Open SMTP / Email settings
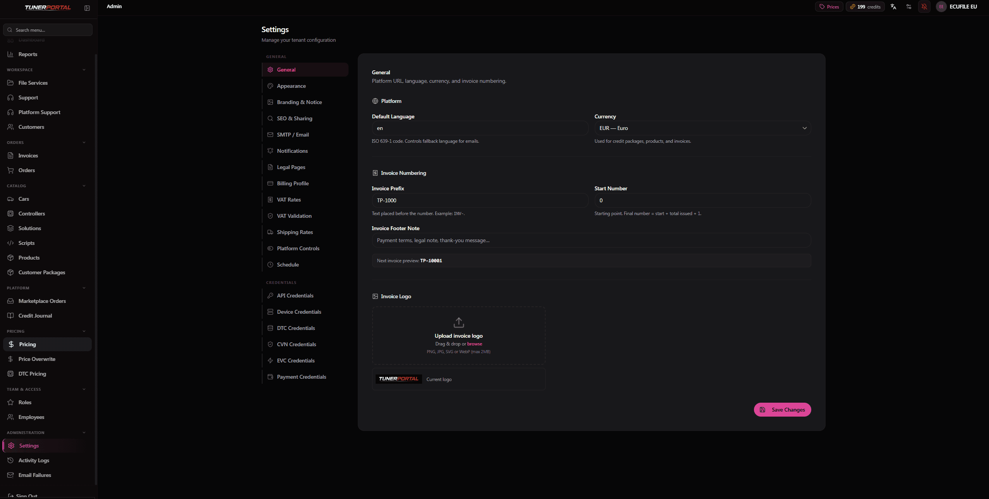This screenshot has width=989, height=499. pyautogui.click(x=305, y=135)
